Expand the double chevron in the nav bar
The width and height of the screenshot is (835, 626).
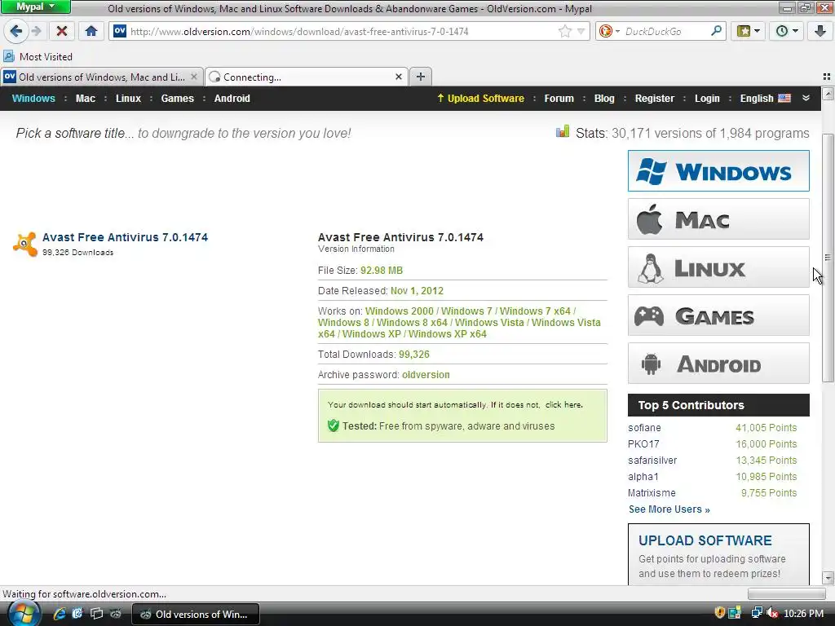point(806,98)
